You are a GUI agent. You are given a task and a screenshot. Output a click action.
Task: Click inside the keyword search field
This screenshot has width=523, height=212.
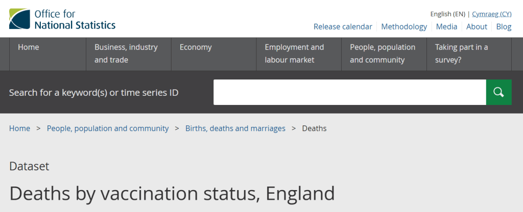point(349,92)
